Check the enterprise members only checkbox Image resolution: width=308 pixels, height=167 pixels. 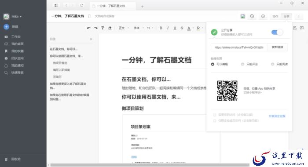point(215,121)
